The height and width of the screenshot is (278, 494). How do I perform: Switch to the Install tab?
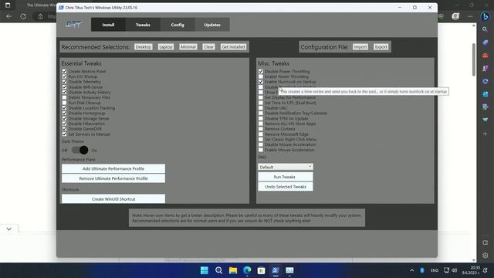coord(108,25)
